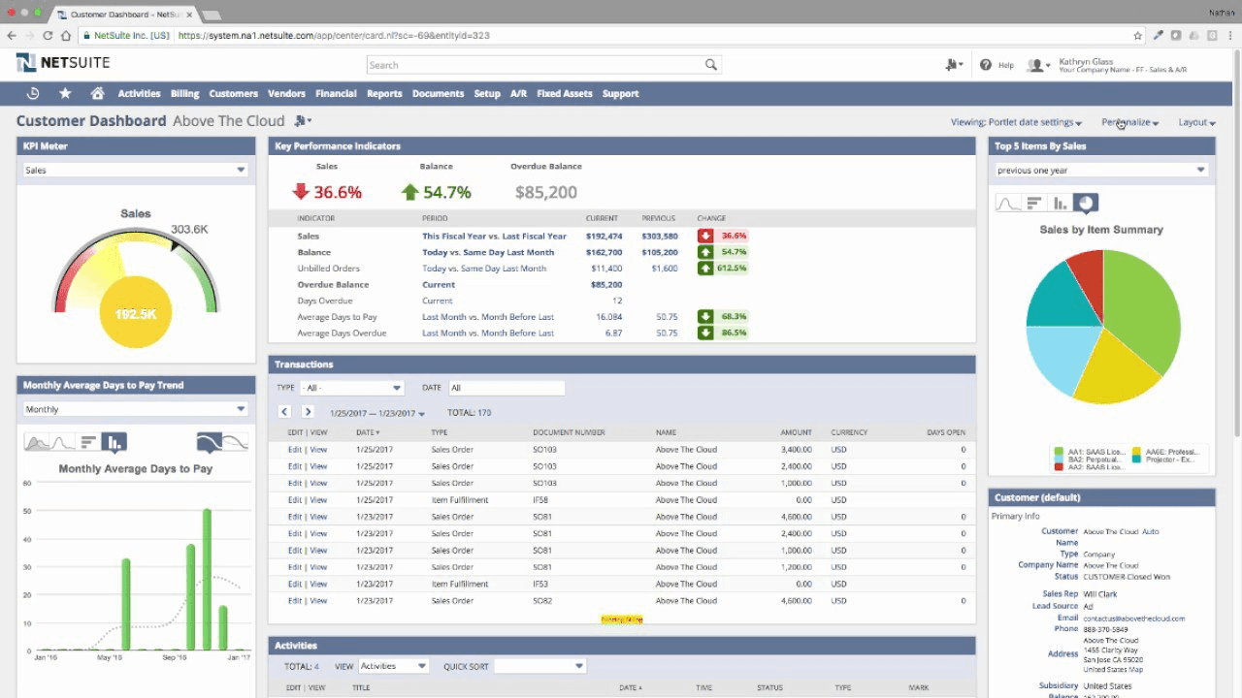Open the Create New puzzle-plus icon

pyautogui.click(x=954, y=65)
